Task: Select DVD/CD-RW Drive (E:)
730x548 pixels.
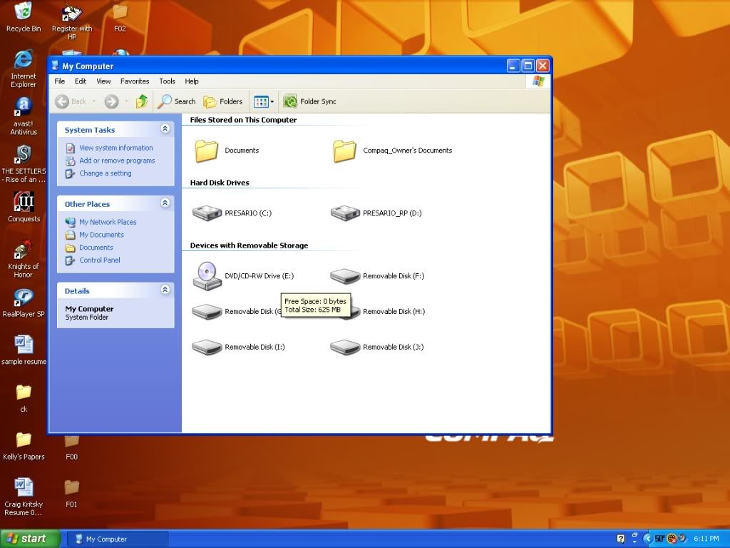Action: point(243,276)
